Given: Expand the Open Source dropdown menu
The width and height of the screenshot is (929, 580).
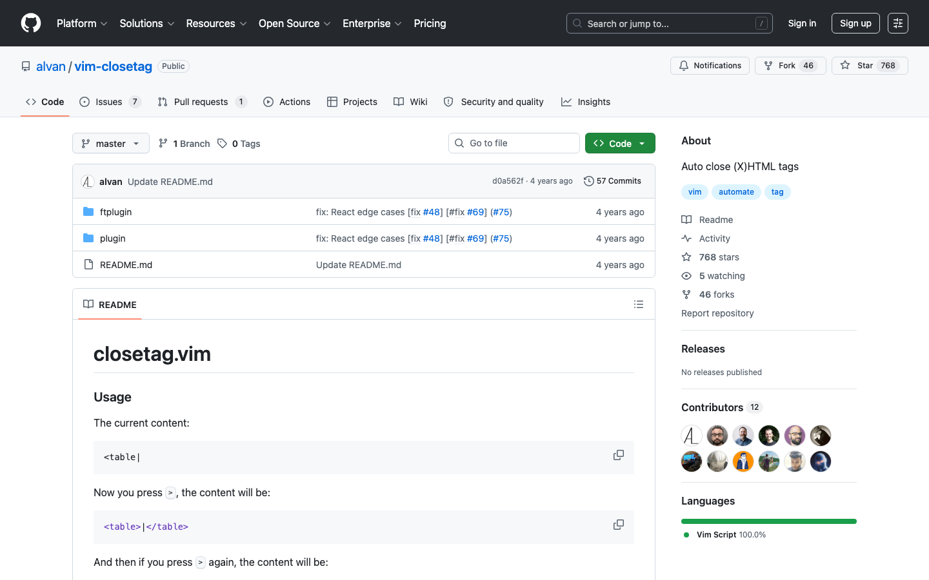Looking at the screenshot, I should (x=295, y=23).
